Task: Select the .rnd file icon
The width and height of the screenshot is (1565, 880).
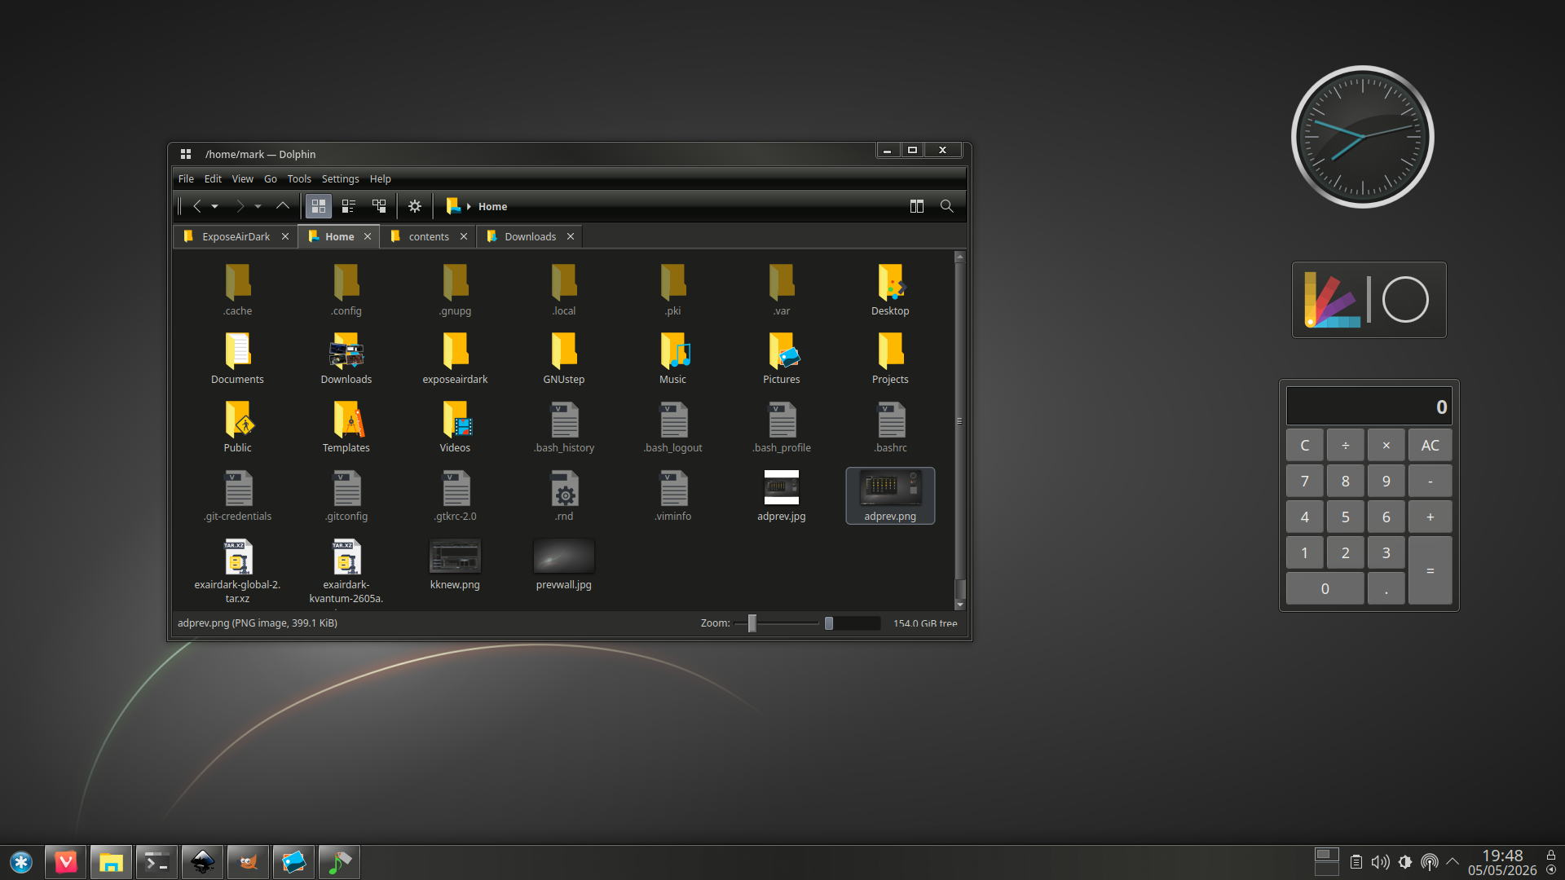Action: [x=564, y=489]
